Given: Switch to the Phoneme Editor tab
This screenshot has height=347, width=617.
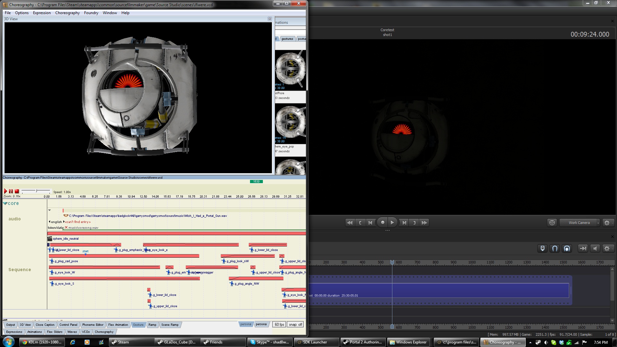Looking at the screenshot, I should coord(93,325).
